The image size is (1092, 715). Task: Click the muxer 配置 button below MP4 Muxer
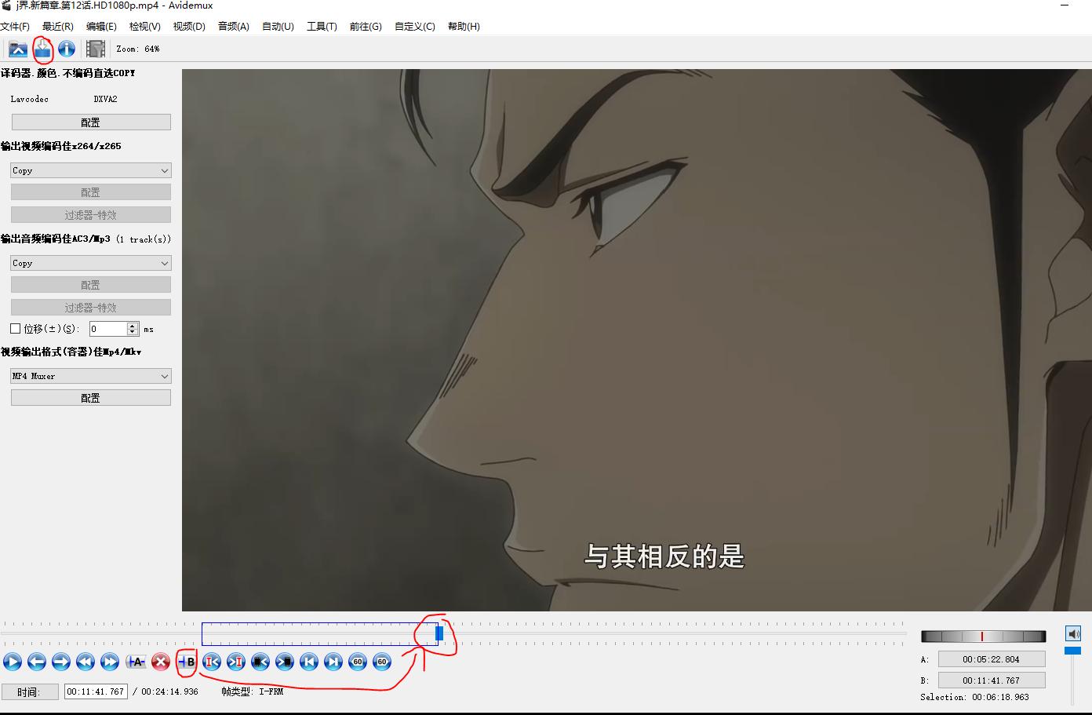tap(90, 397)
